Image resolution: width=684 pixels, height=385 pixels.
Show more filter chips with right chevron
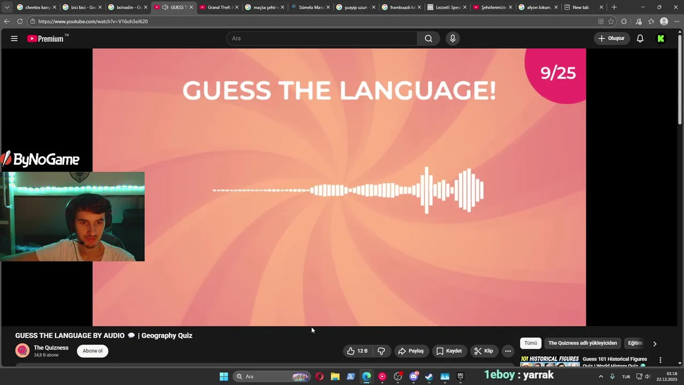coord(655,344)
